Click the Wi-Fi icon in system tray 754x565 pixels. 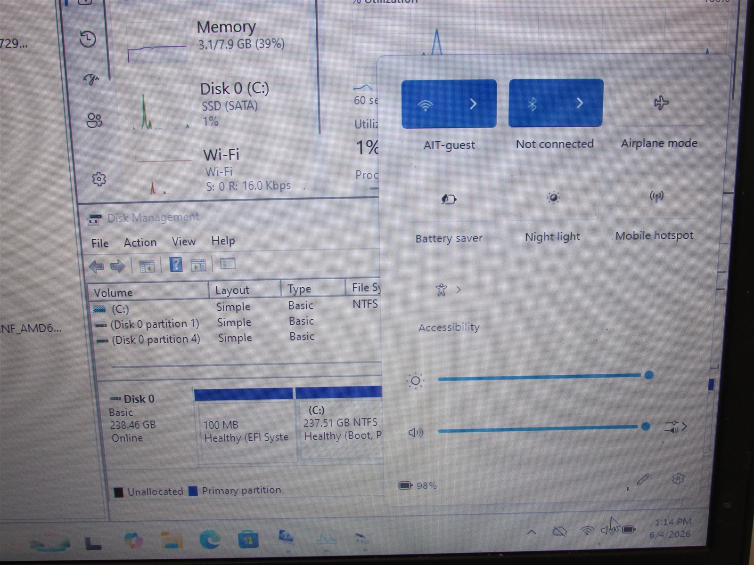pos(587,530)
